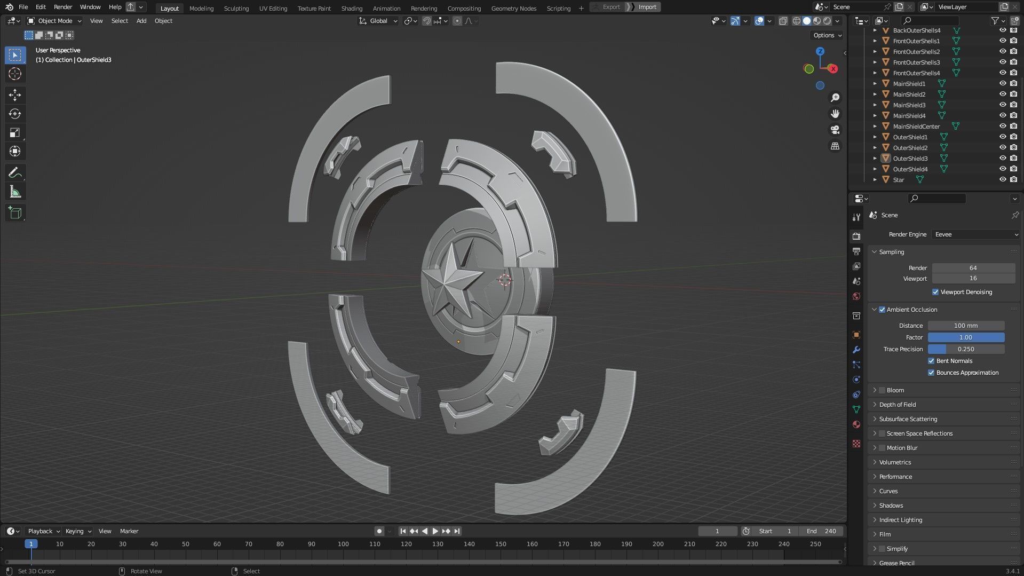Switch perspective/orthographic grid icon

pos(835,146)
